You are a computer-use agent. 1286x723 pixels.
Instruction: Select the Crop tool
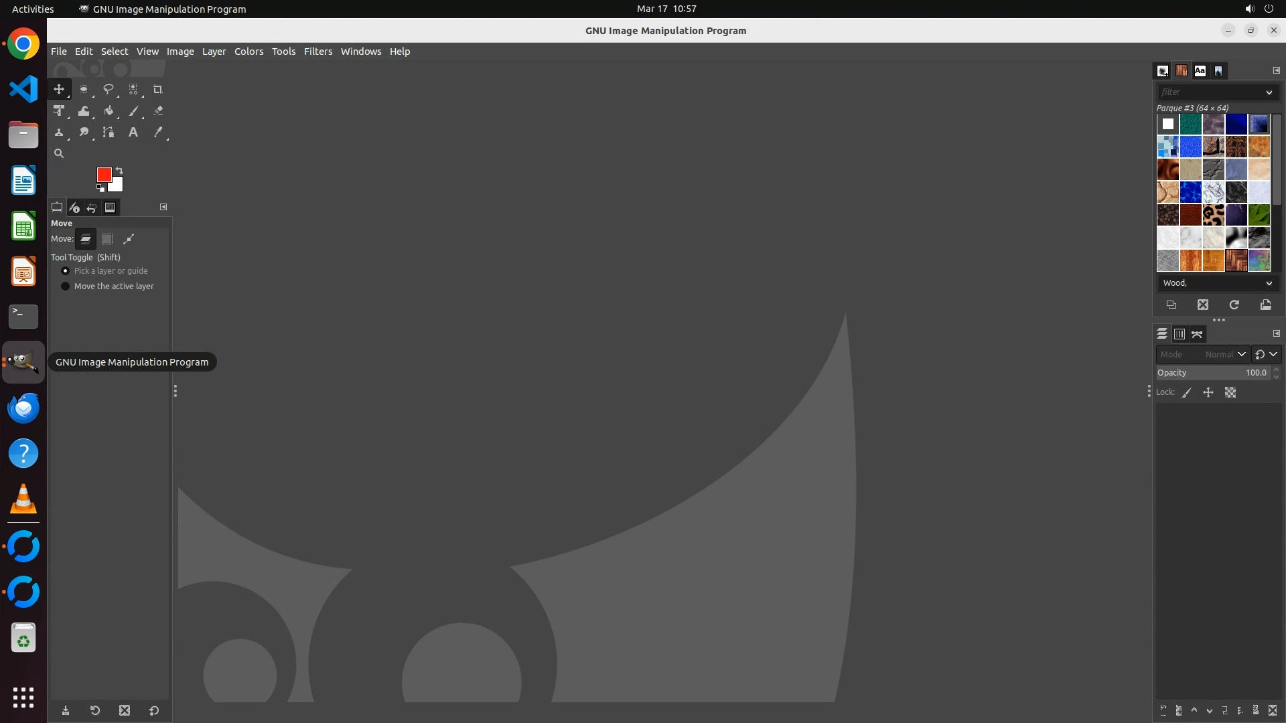click(x=158, y=89)
